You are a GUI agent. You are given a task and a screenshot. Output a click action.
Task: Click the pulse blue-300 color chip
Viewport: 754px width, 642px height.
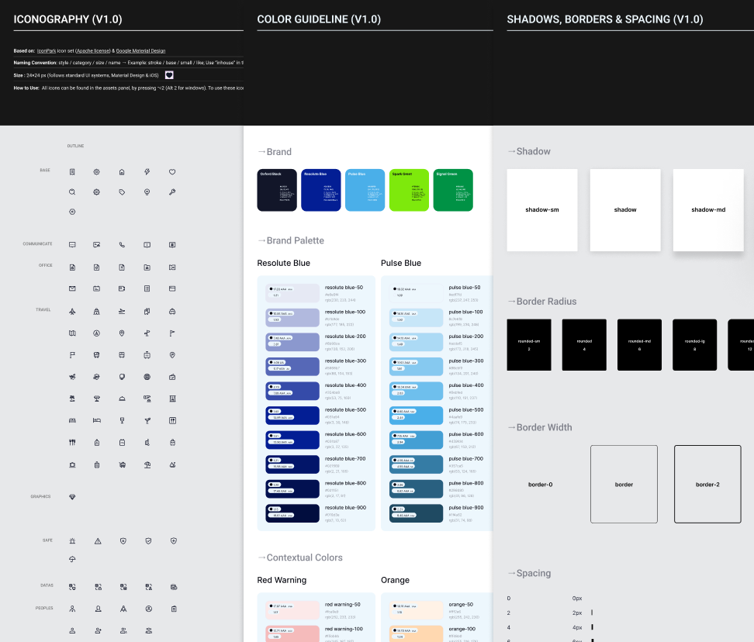[416, 367]
